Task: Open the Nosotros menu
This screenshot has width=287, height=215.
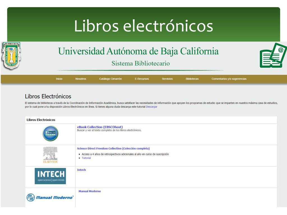Action: [x=81, y=79]
